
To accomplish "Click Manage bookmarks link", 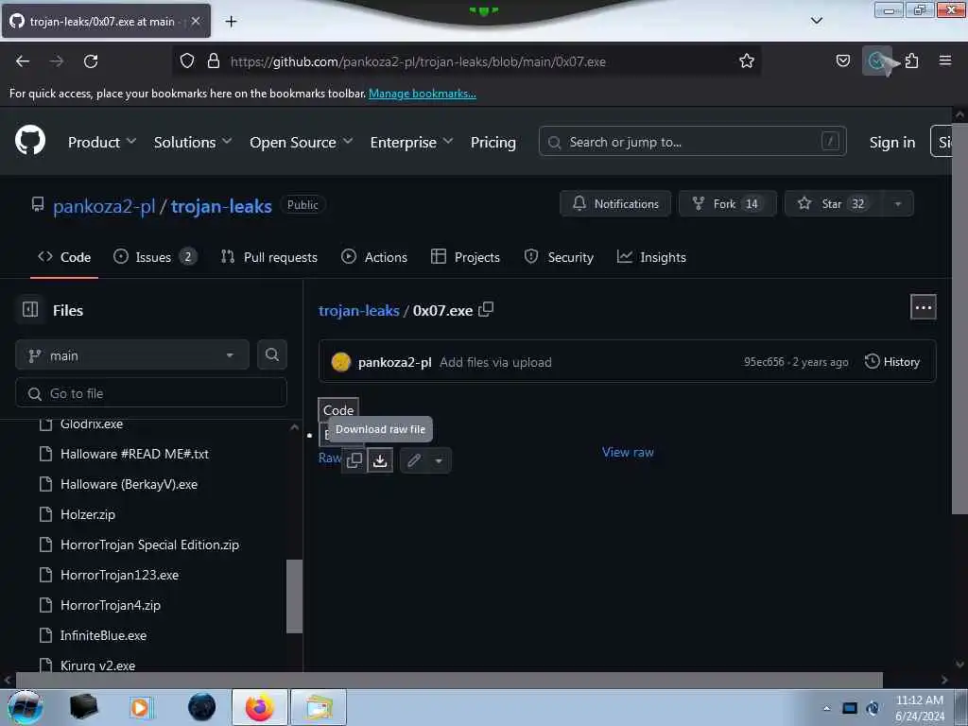I will (x=423, y=94).
